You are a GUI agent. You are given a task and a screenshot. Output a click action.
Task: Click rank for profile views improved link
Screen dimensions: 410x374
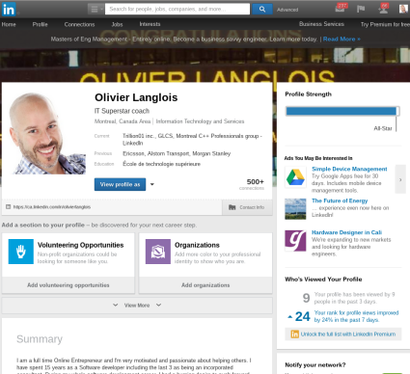pyautogui.click(x=356, y=316)
